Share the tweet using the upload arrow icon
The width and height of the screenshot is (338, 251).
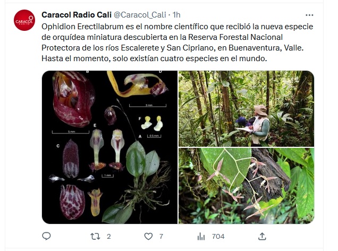tap(262, 236)
